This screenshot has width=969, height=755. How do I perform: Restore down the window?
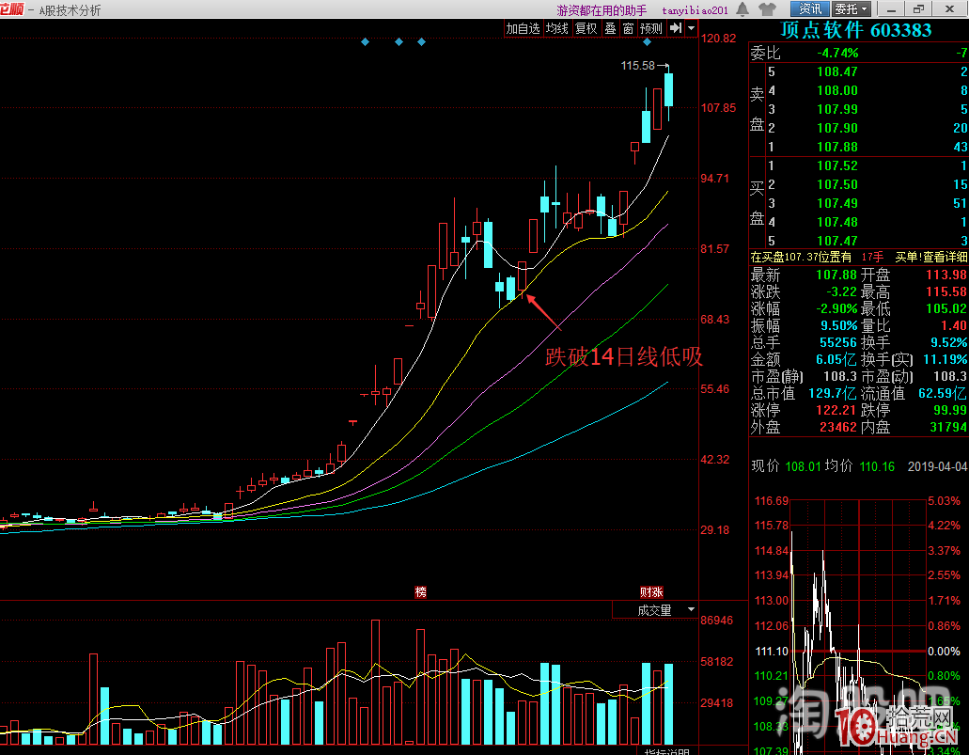pyautogui.click(x=919, y=8)
